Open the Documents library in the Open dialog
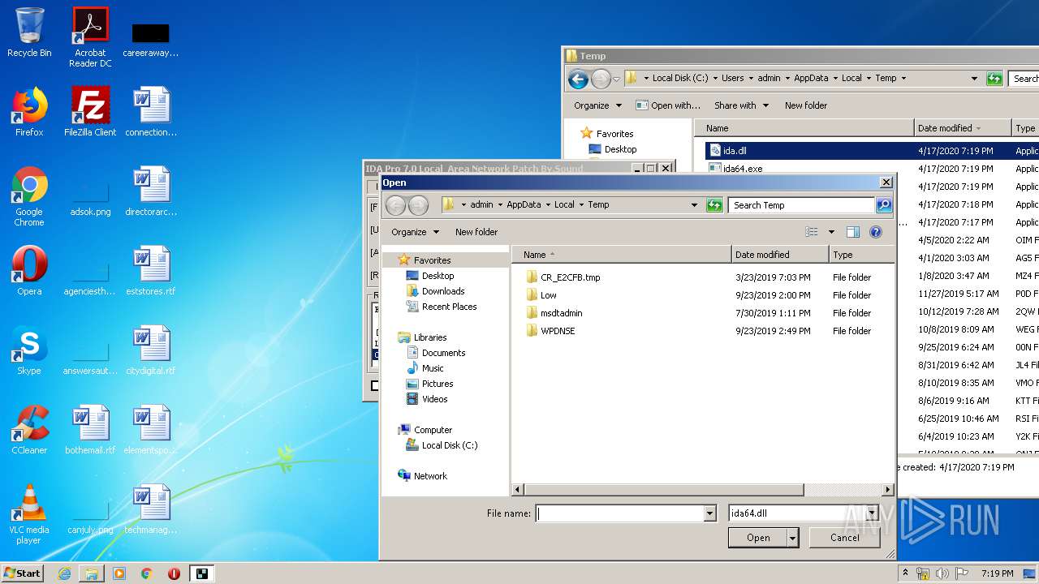 (x=443, y=353)
